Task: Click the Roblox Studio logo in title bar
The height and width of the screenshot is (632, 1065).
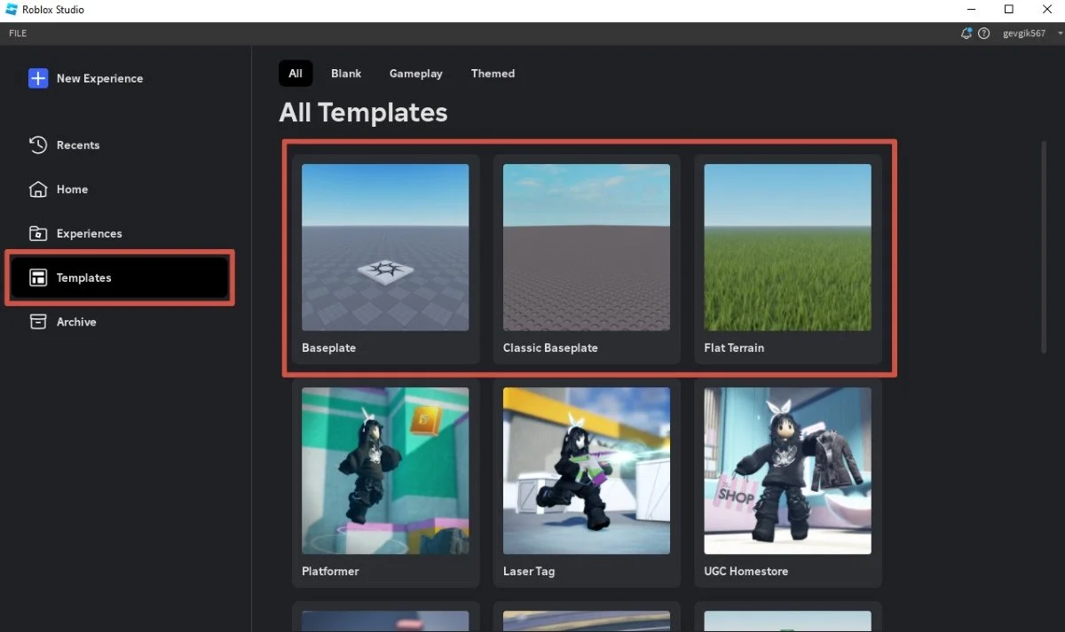Action: (12, 10)
